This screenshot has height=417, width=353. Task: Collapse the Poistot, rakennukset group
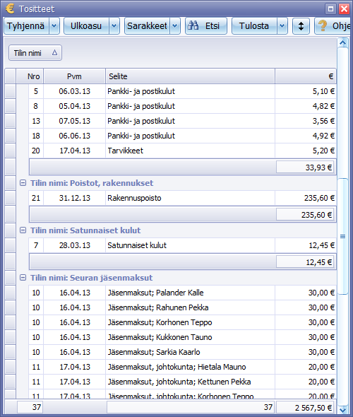pyautogui.click(x=23, y=183)
